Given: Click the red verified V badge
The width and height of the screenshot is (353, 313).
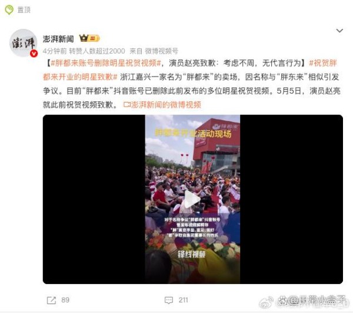Looking at the screenshot, I should coord(34,54).
